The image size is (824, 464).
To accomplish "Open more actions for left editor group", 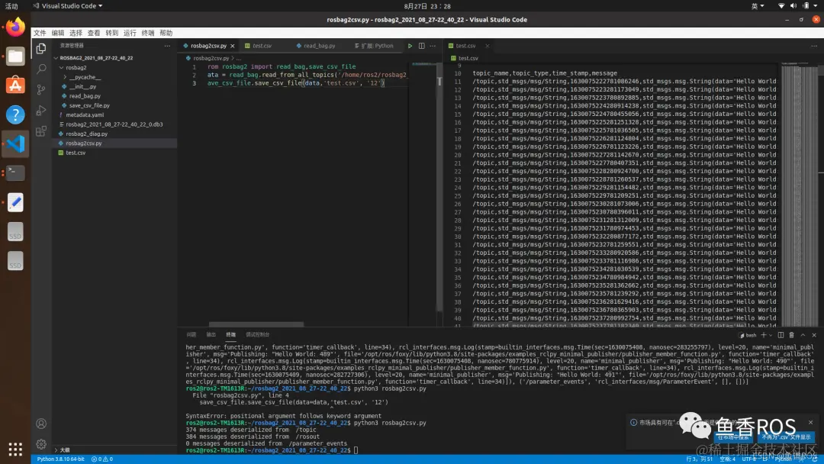I will point(433,46).
